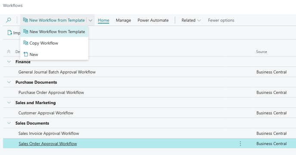This screenshot has height=155, width=296.
Task: Click the New document icon in the dropdown
Action: tap(26, 54)
